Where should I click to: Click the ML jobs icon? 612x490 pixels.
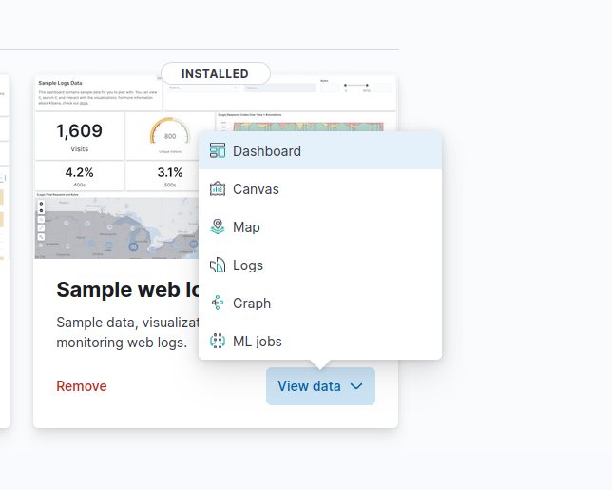[x=218, y=341]
